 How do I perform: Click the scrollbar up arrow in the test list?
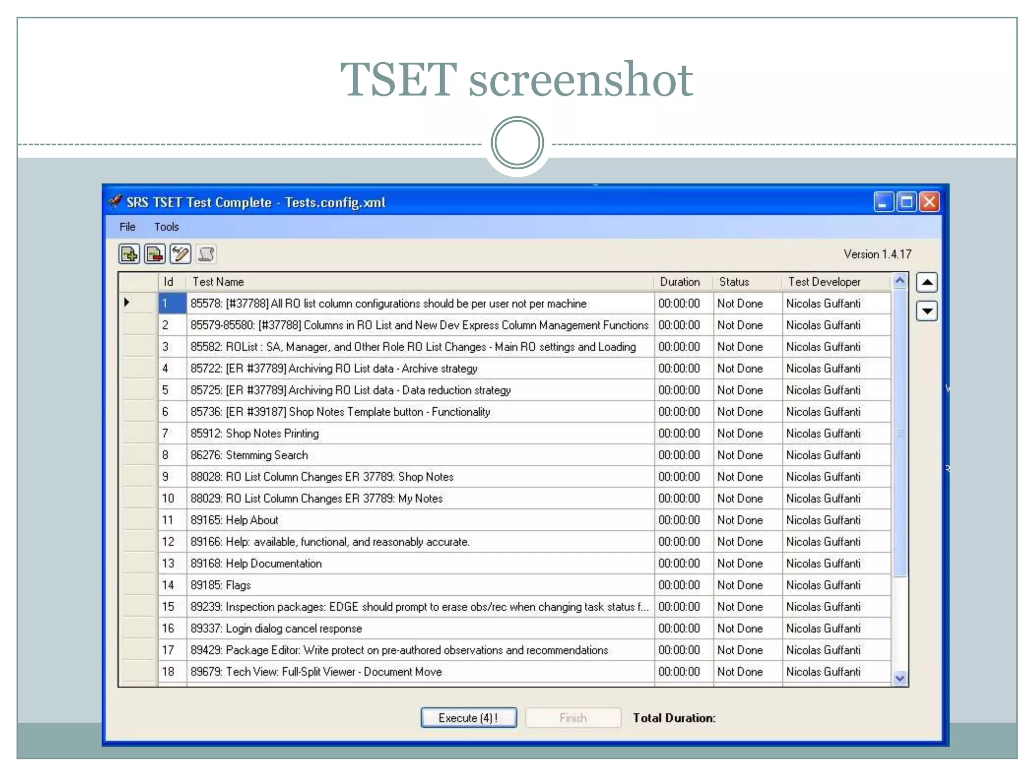(900, 280)
